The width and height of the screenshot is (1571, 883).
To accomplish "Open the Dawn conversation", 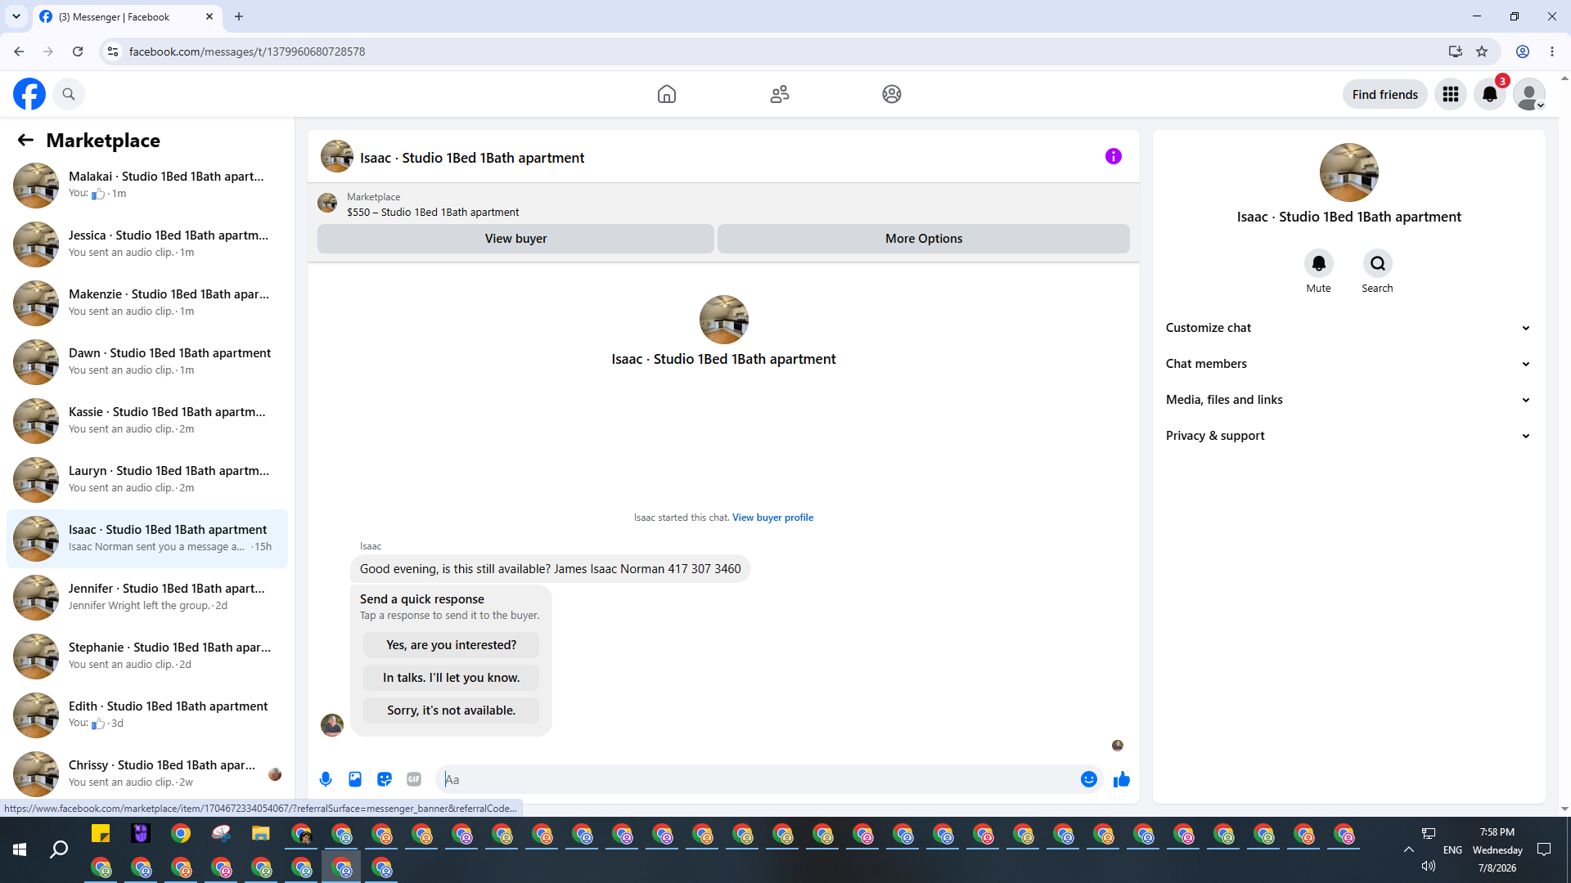I will pyautogui.click(x=147, y=361).
